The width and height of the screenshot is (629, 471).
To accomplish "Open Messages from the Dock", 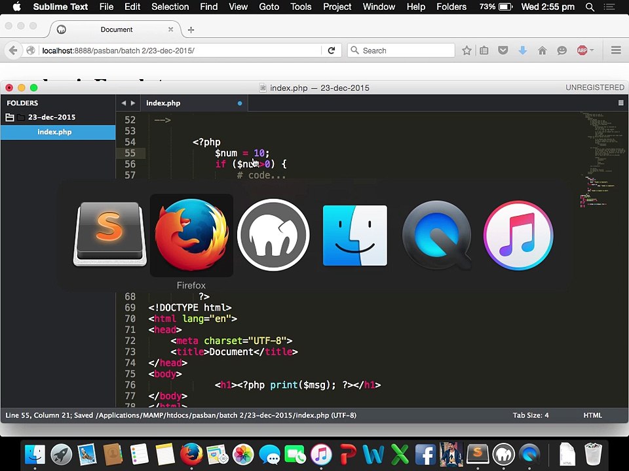I will coord(269,455).
